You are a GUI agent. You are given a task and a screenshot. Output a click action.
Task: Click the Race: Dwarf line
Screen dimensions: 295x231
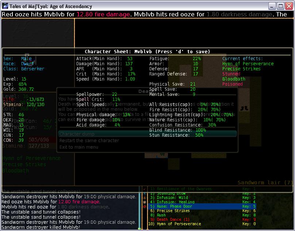point(18,64)
